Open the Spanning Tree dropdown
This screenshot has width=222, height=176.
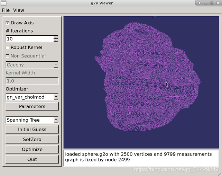pos(32,120)
